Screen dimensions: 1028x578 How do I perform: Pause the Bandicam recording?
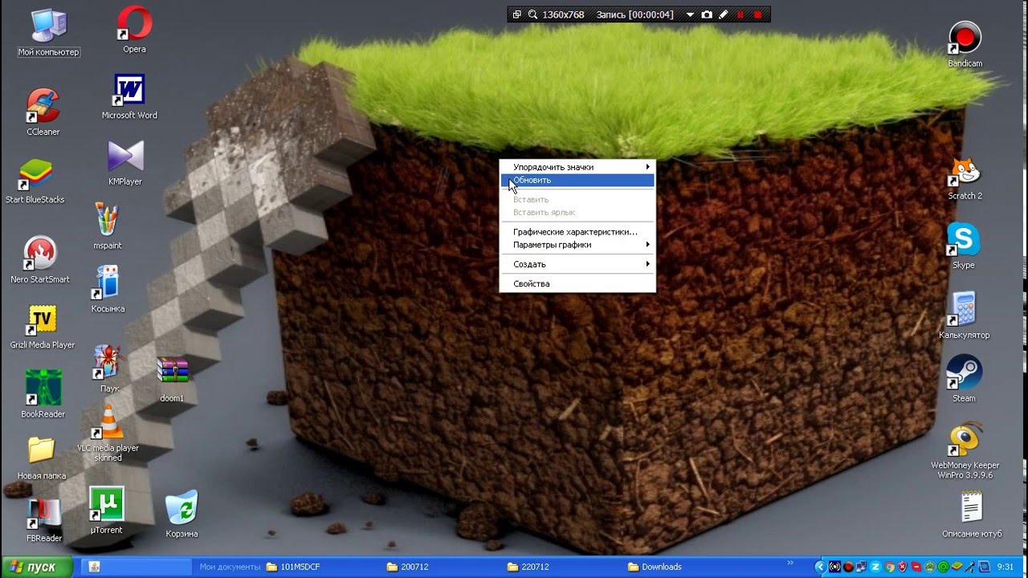coord(740,14)
